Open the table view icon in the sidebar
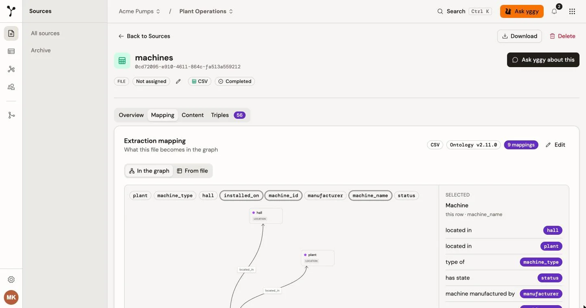The image size is (586, 308). [11, 51]
